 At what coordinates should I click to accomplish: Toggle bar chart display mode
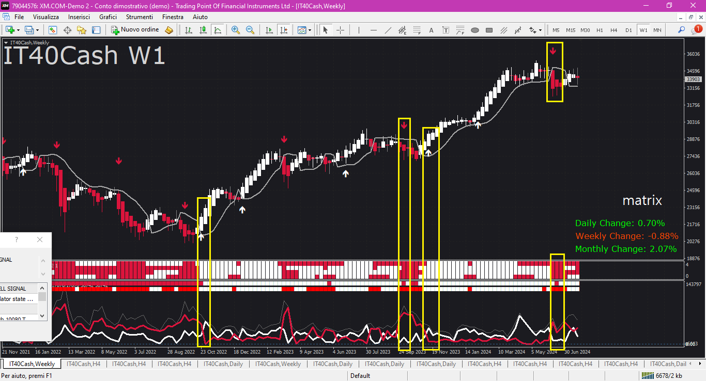coord(189,30)
